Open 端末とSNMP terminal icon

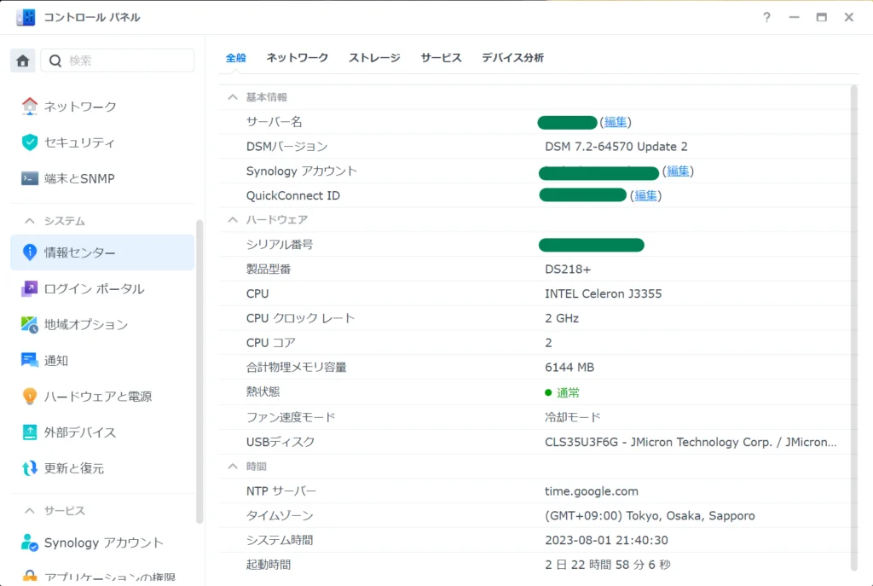[30, 178]
